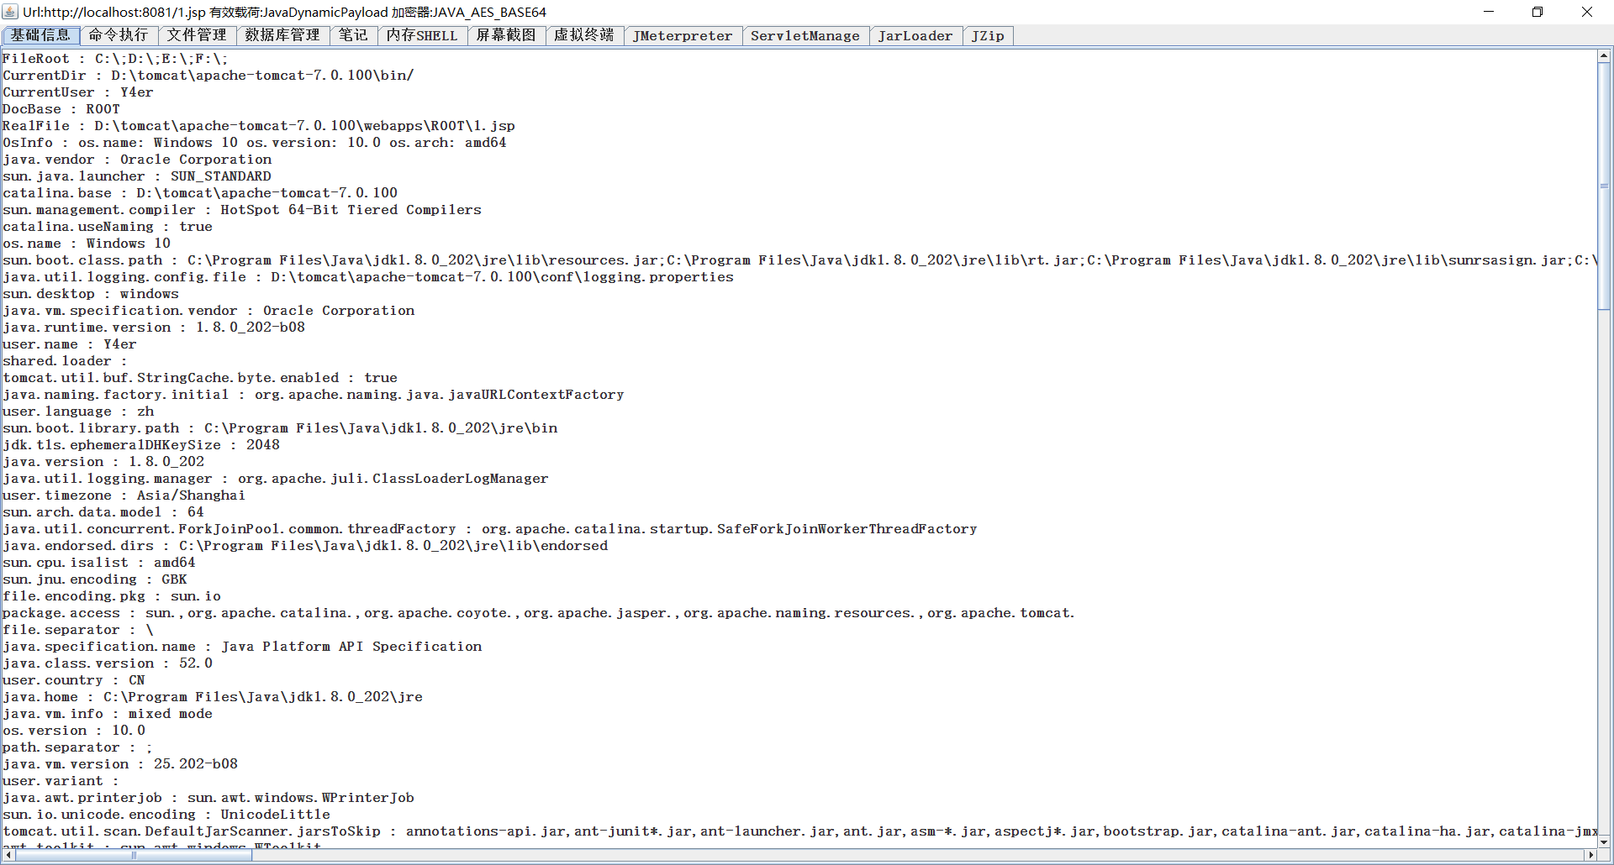This screenshot has width=1614, height=865.
Task: Click the 'package.access' line
Action: pos(539,613)
